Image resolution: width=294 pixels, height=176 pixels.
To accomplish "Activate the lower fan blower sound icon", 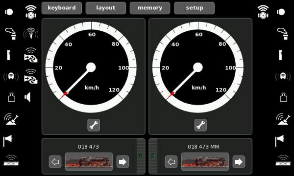I will pos(31,76).
